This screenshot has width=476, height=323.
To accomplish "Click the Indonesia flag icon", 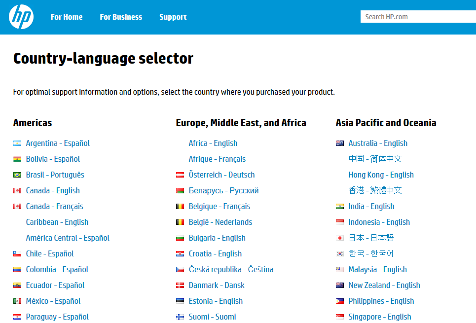I will 340,222.
